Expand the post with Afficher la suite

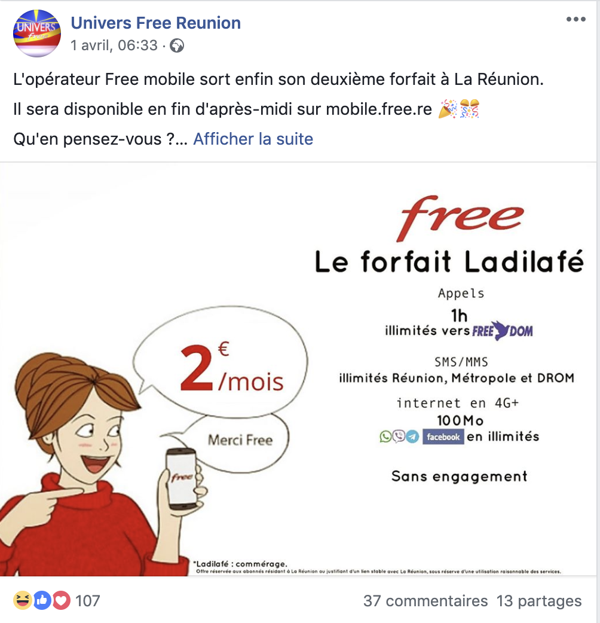coord(253,139)
